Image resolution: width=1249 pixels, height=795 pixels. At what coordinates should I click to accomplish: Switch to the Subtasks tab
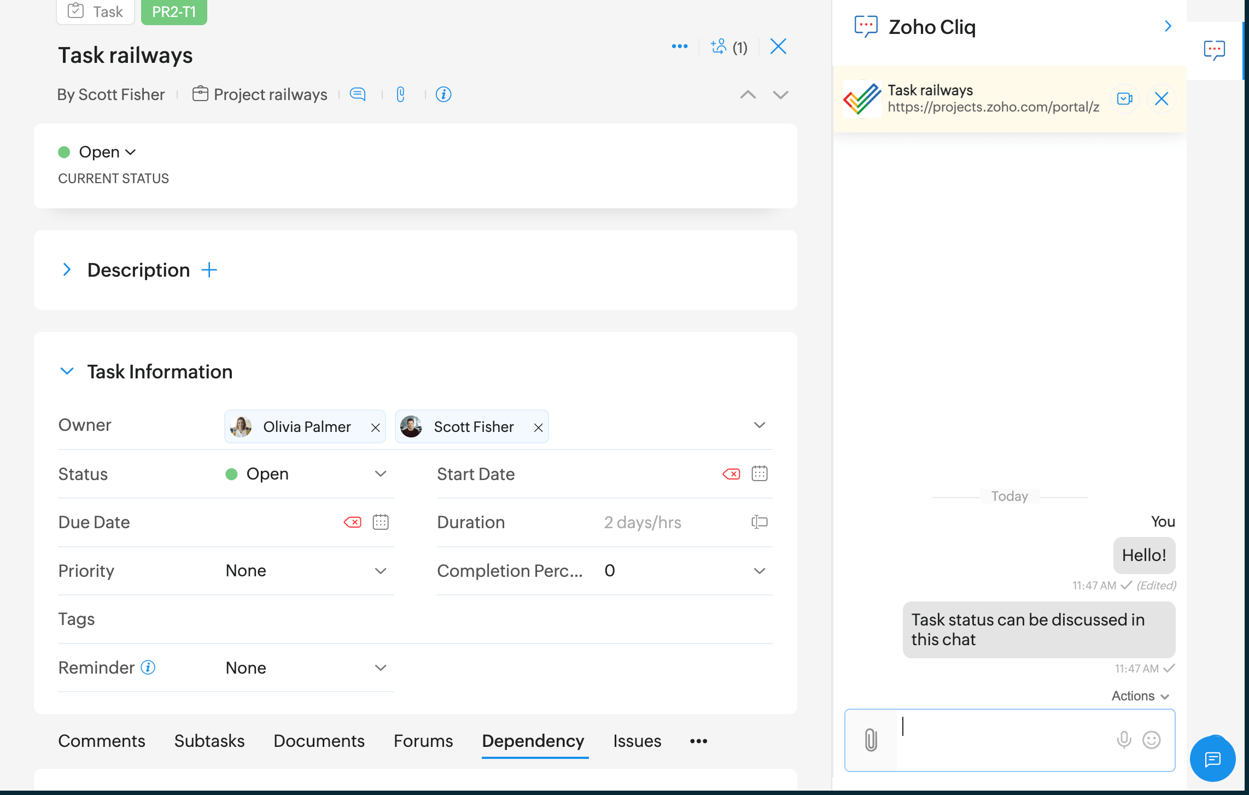pyautogui.click(x=209, y=741)
